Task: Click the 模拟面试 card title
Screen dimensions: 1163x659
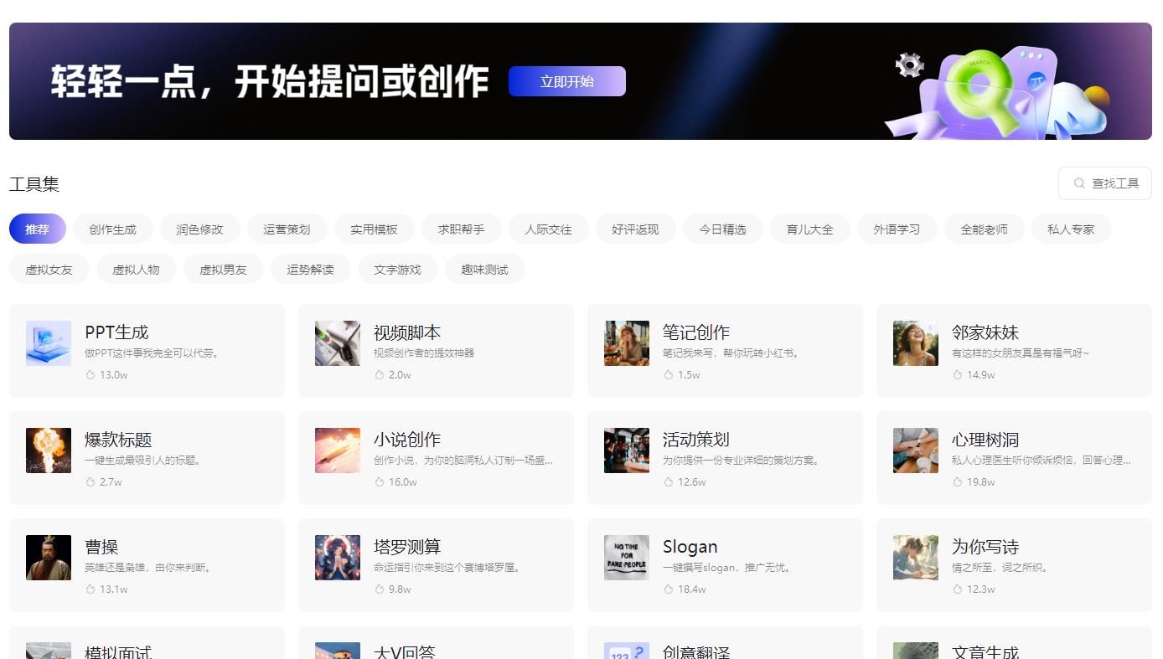Action: click(x=118, y=651)
